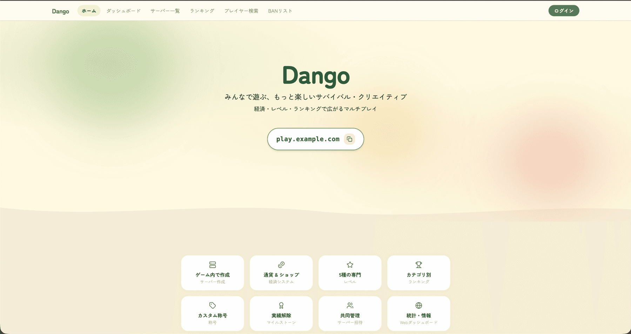Click 経済システム caption text
Screen dimensions: 631x334
pos(281,282)
